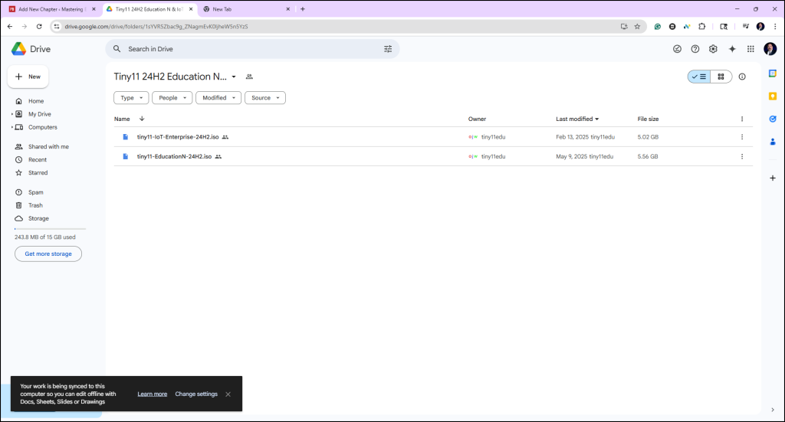Screen dimensions: 785x422
Task: Expand the side panel bottom chevron
Action: point(773,410)
